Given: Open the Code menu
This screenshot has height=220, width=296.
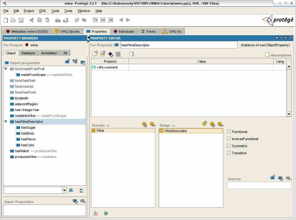Looking at the screenshot, I should click(x=55, y=11).
